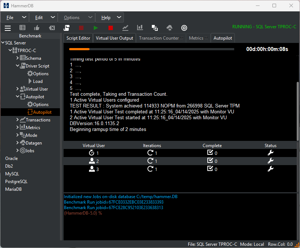The width and height of the screenshot is (300, 248).
Task: Expand the Virtual User tree node
Action: tap(18, 88)
